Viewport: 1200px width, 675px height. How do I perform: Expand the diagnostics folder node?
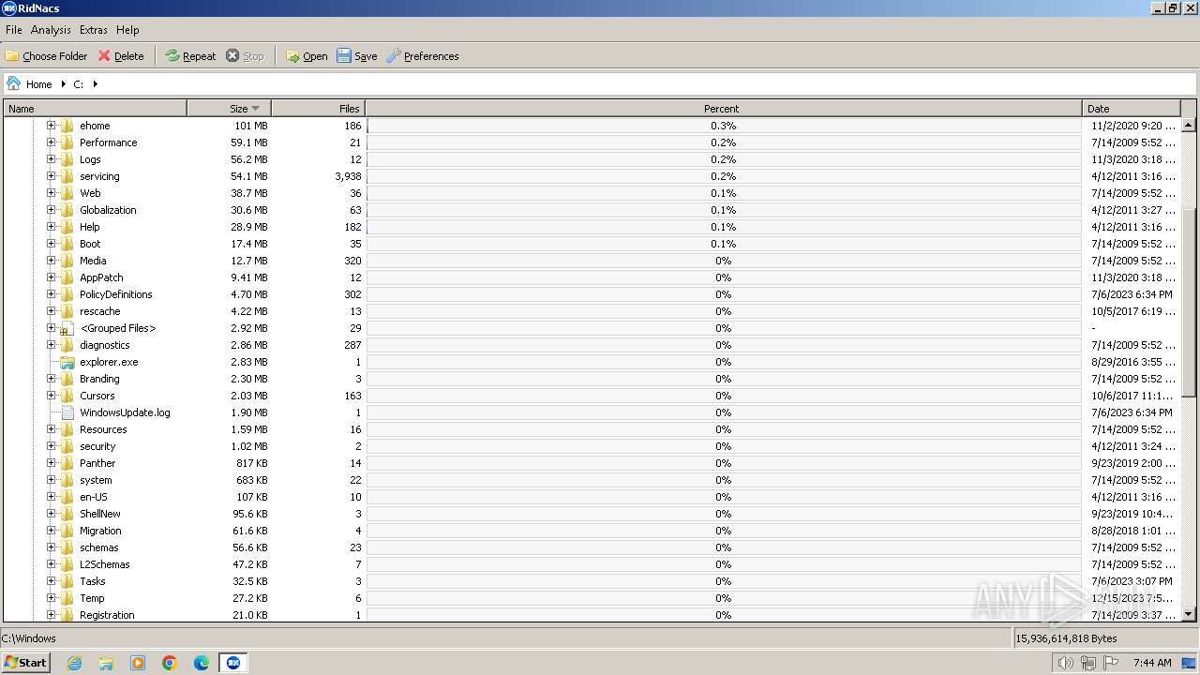click(x=52, y=345)
